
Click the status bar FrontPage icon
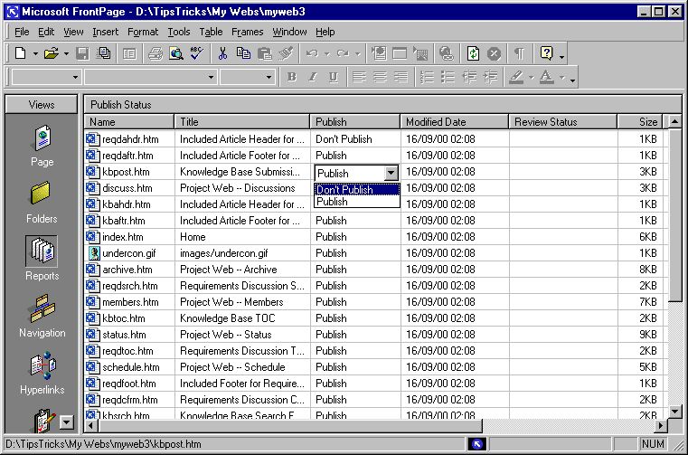pyautogui.click(x=477, y=444)
